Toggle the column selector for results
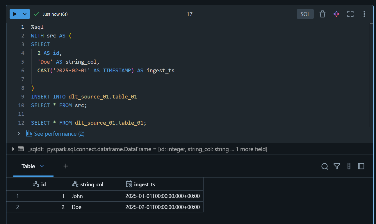 [349, 166]
